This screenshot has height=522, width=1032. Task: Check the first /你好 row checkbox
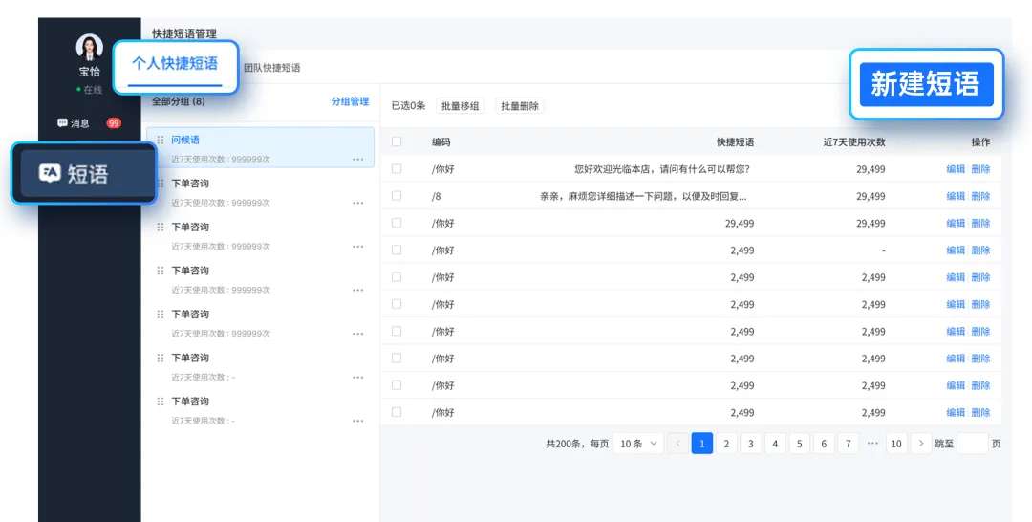397,168
